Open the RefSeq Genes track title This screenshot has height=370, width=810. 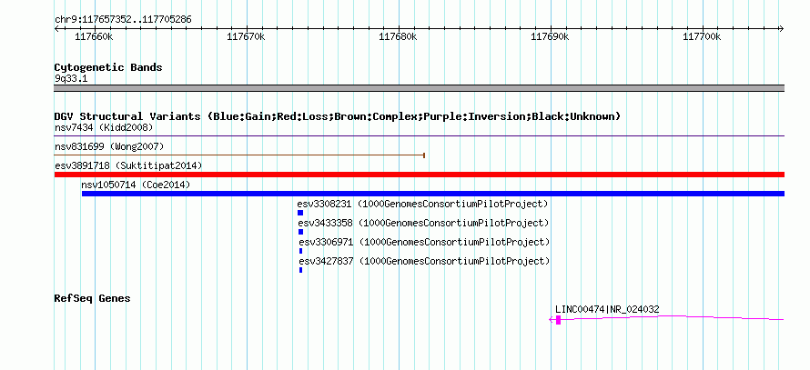[92, 298]
